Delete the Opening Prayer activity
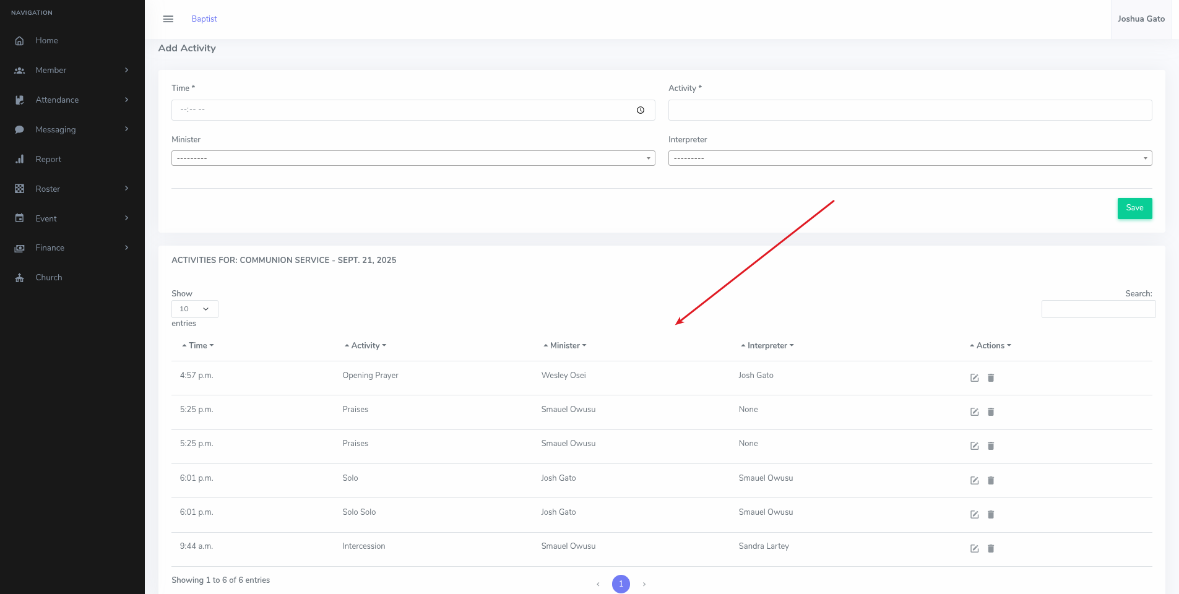 click(x=991, y=378)
